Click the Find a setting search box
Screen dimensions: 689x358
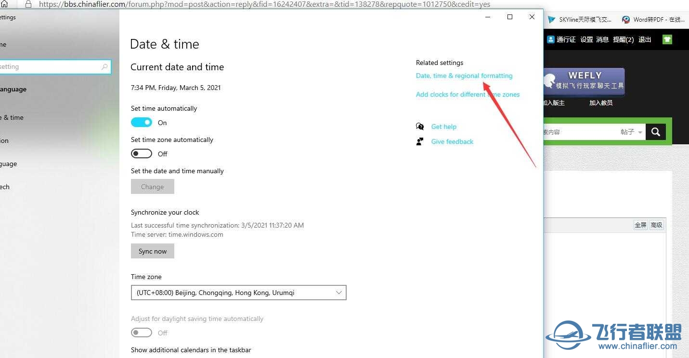51,67
